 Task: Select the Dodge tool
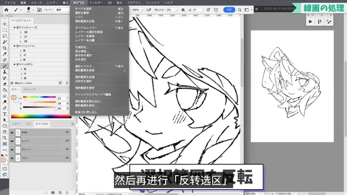click(5, 102)
